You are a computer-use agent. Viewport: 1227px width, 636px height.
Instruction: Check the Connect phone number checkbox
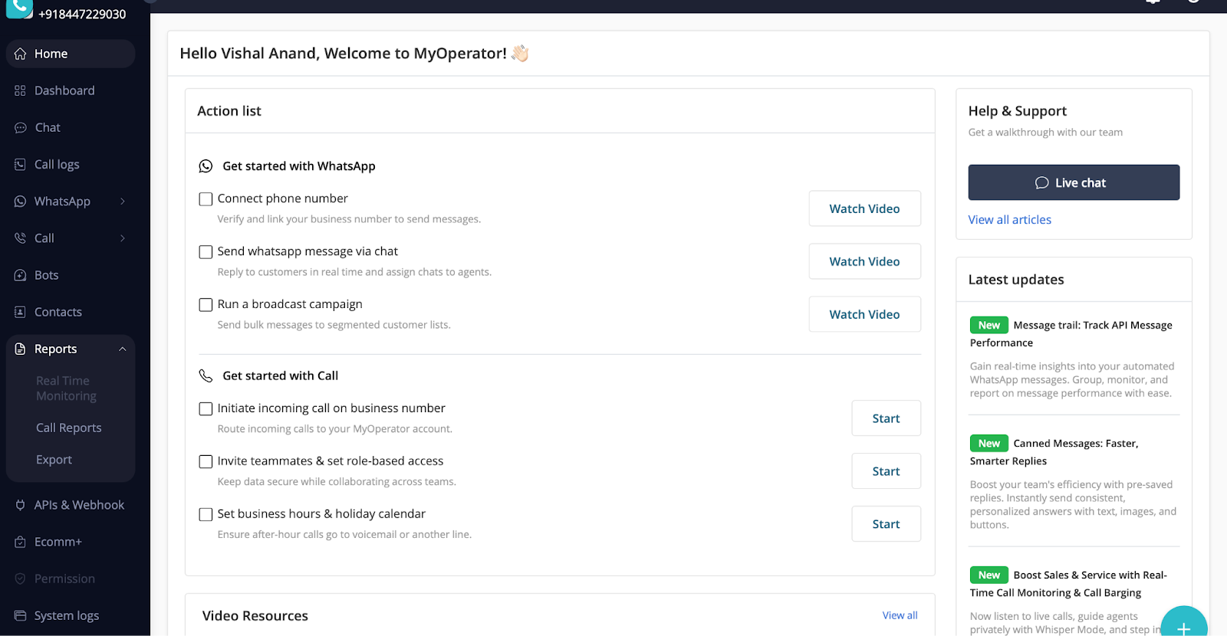click(x=206, y=199)
